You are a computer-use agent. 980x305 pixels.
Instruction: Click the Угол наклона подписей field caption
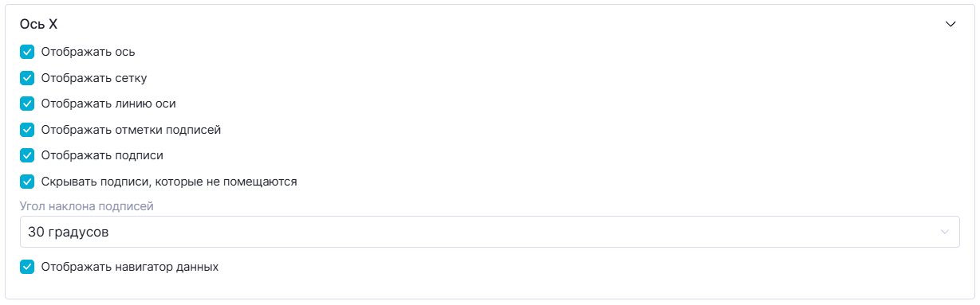tap(87, 206)
